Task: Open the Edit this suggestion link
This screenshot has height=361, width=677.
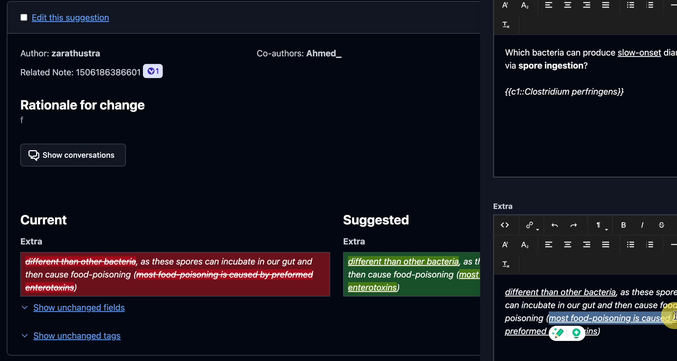Action: tap(70, 18)
